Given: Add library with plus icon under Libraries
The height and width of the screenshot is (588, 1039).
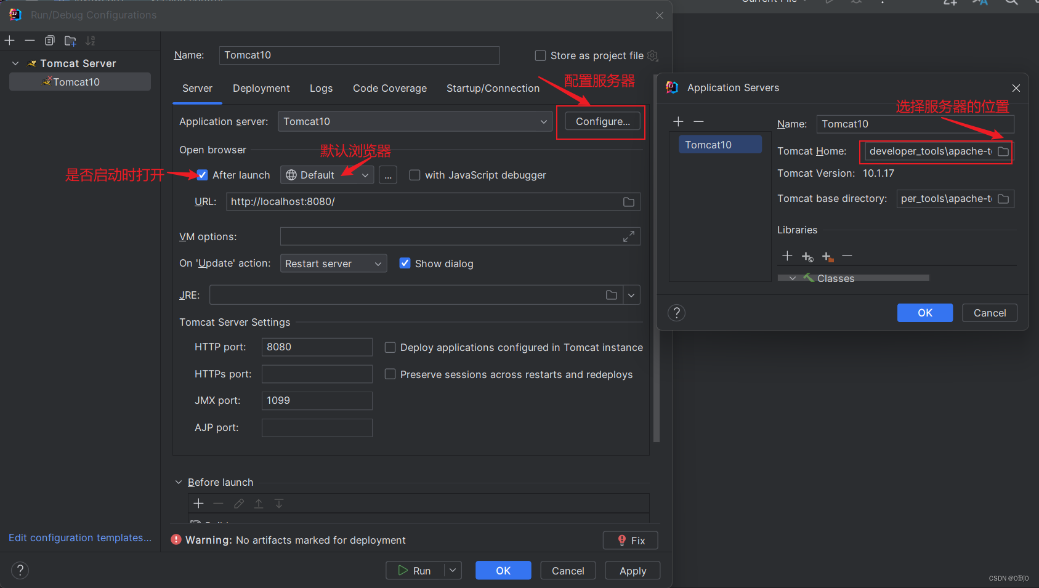Looking at the screenshot, I should click(x=787, y=256).
